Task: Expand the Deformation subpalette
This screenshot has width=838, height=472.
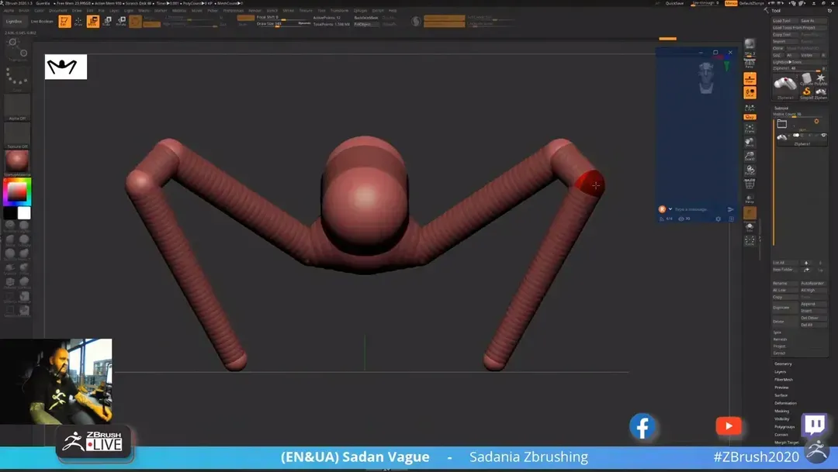Action: pyautogui.click(x=785, y=403)
